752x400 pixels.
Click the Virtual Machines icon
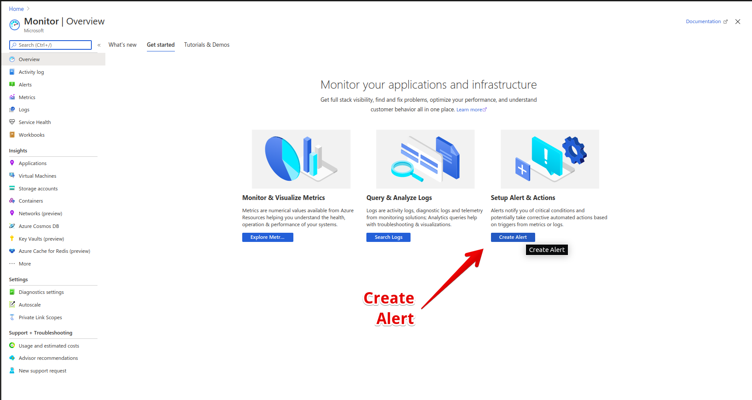pyautogui.click(x=12, y=176)
